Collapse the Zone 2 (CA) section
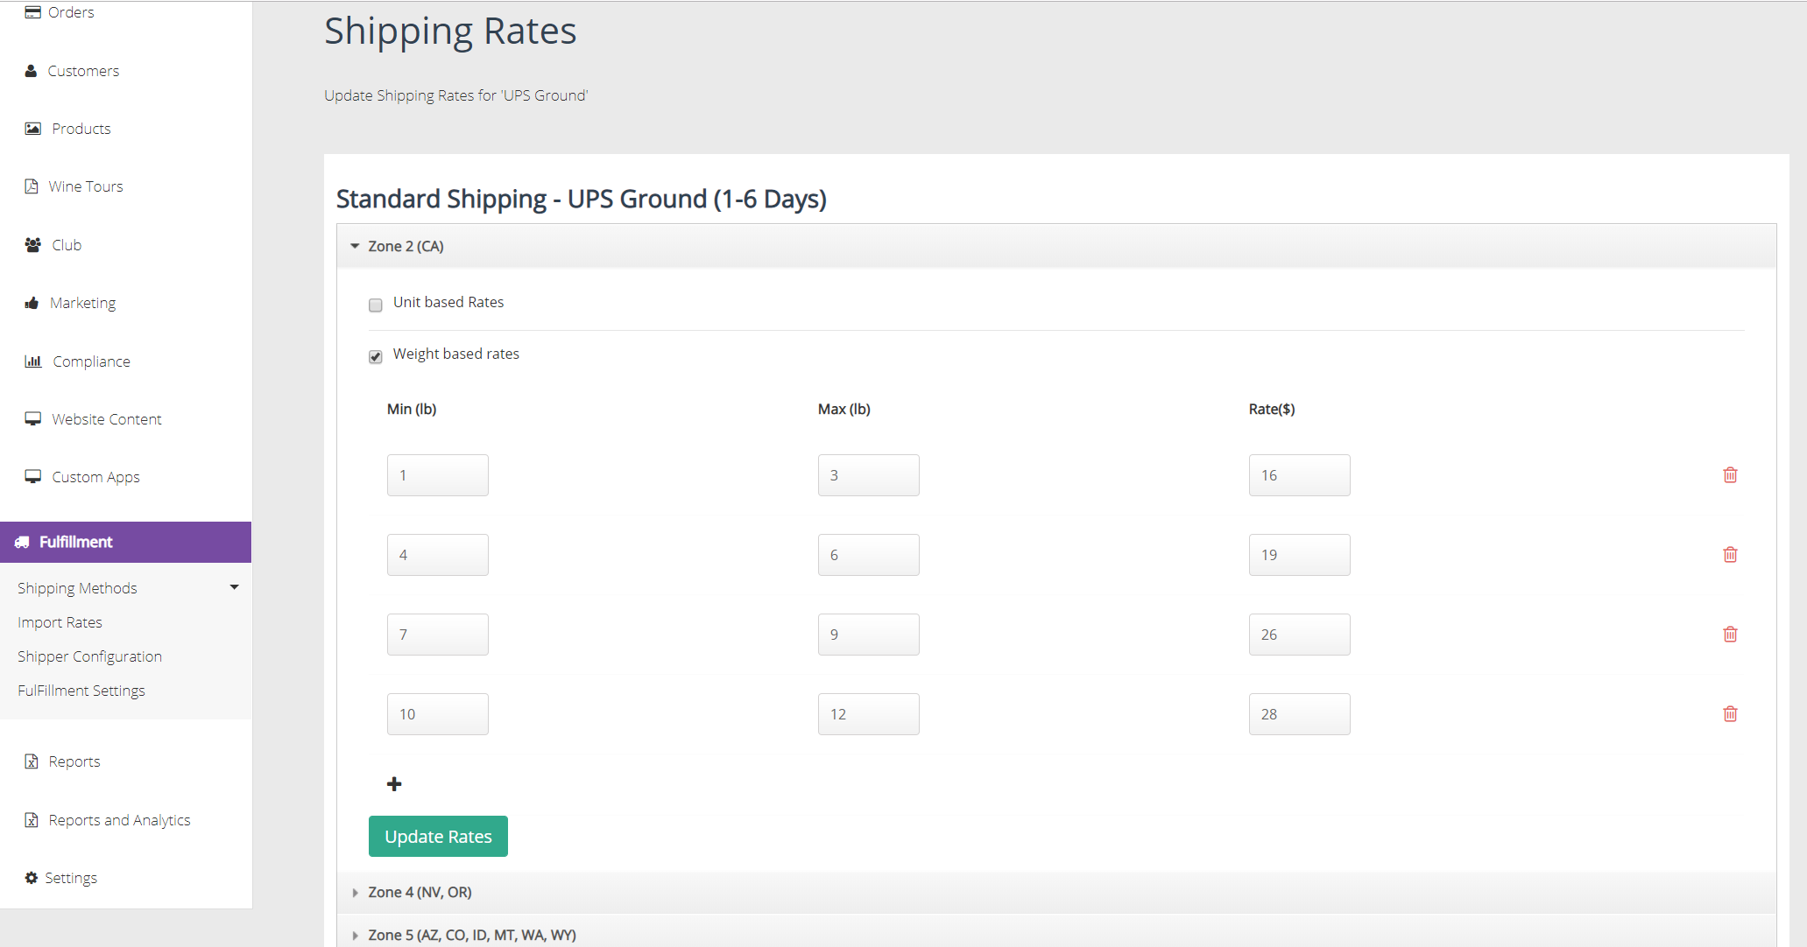 [355, 247]
